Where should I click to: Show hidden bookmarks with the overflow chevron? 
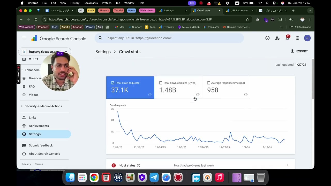[x=281, y=27]
